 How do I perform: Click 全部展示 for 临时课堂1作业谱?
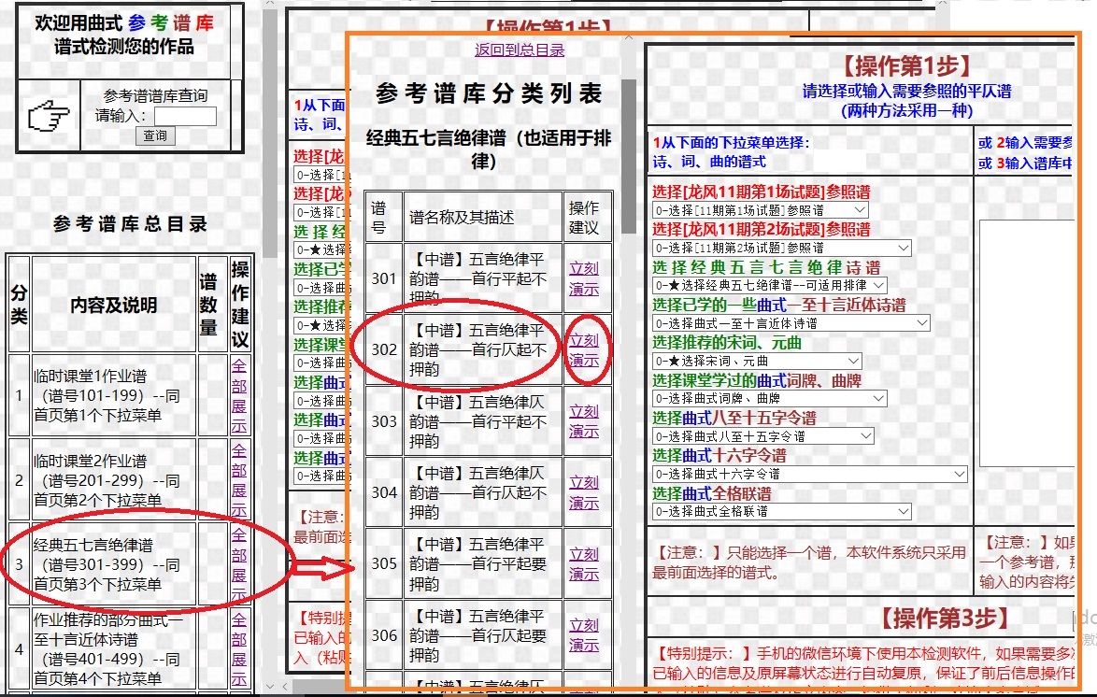pyautogui.click(x=239, y=395)
